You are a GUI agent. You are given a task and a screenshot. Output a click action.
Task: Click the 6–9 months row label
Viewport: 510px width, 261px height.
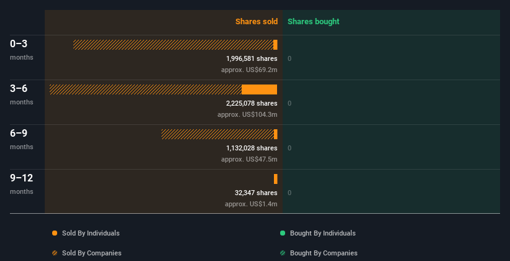pos(22,139)
